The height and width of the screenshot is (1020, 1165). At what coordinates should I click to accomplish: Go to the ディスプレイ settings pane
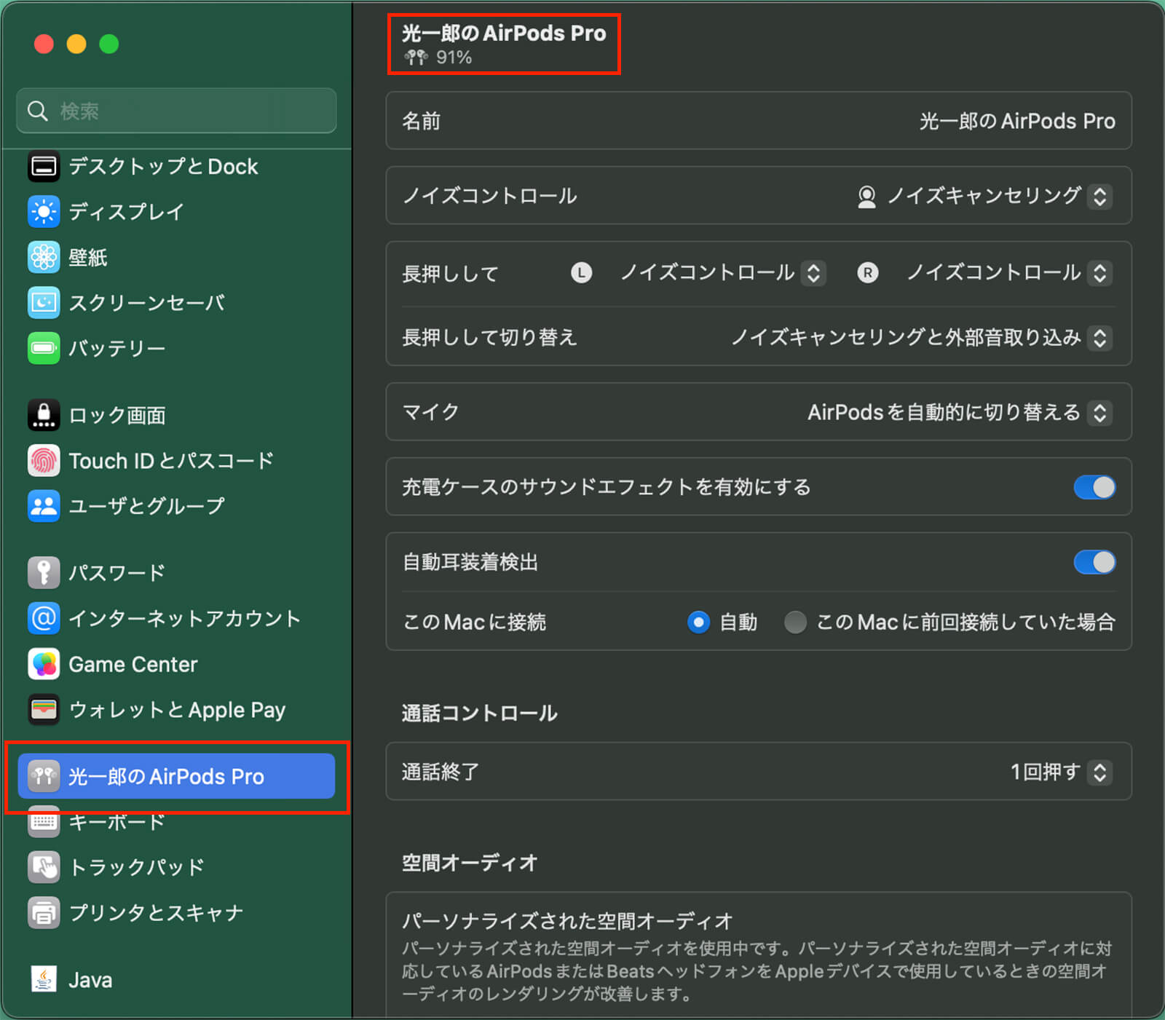(126, 212)
